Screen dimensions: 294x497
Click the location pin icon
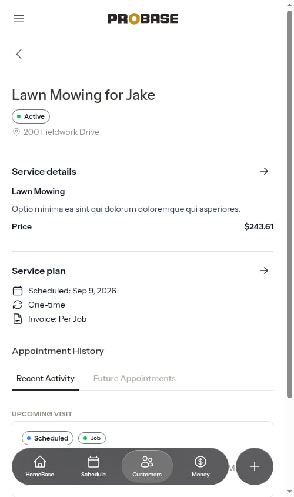click(16, 132)
